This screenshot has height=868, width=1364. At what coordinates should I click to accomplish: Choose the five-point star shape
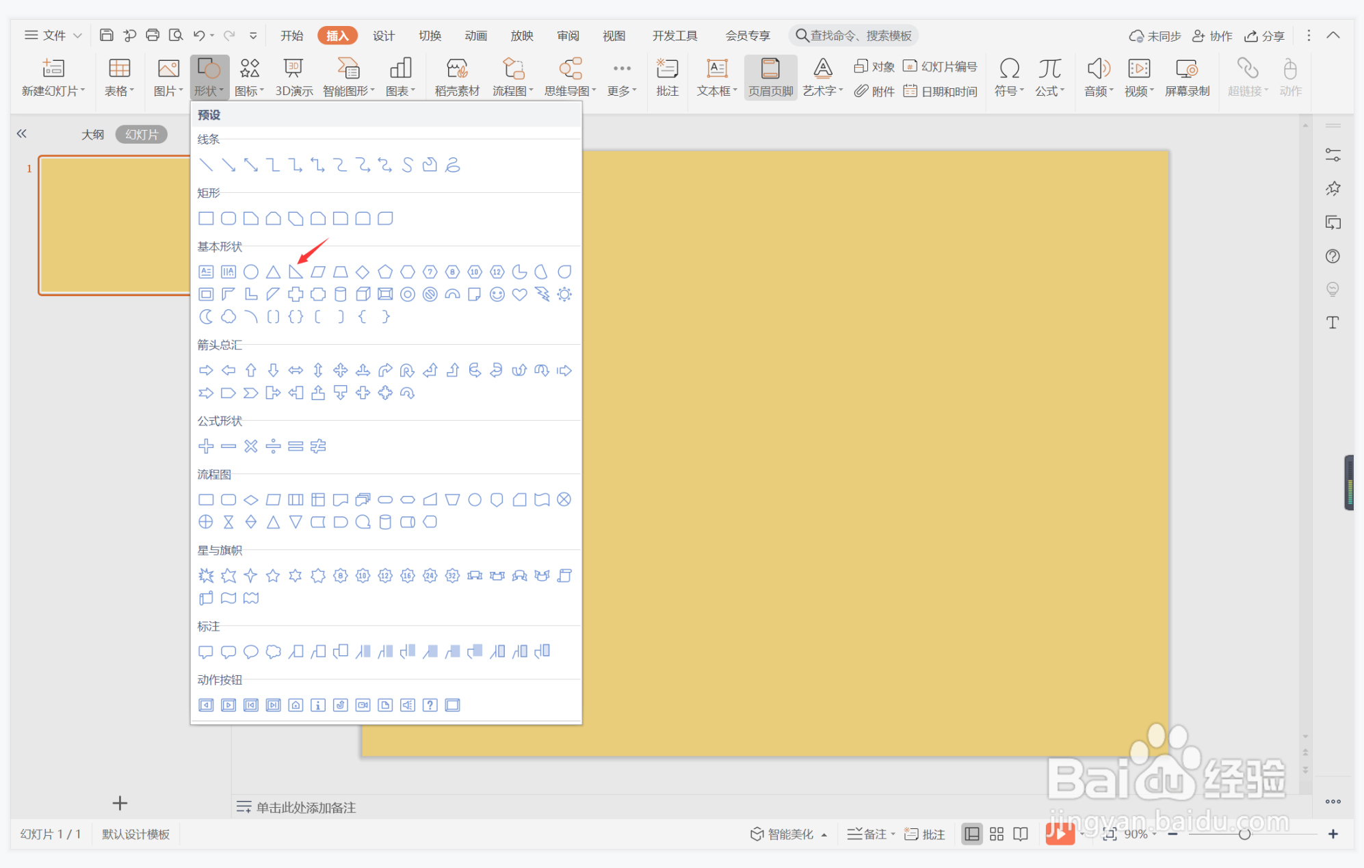click(273, 576)
